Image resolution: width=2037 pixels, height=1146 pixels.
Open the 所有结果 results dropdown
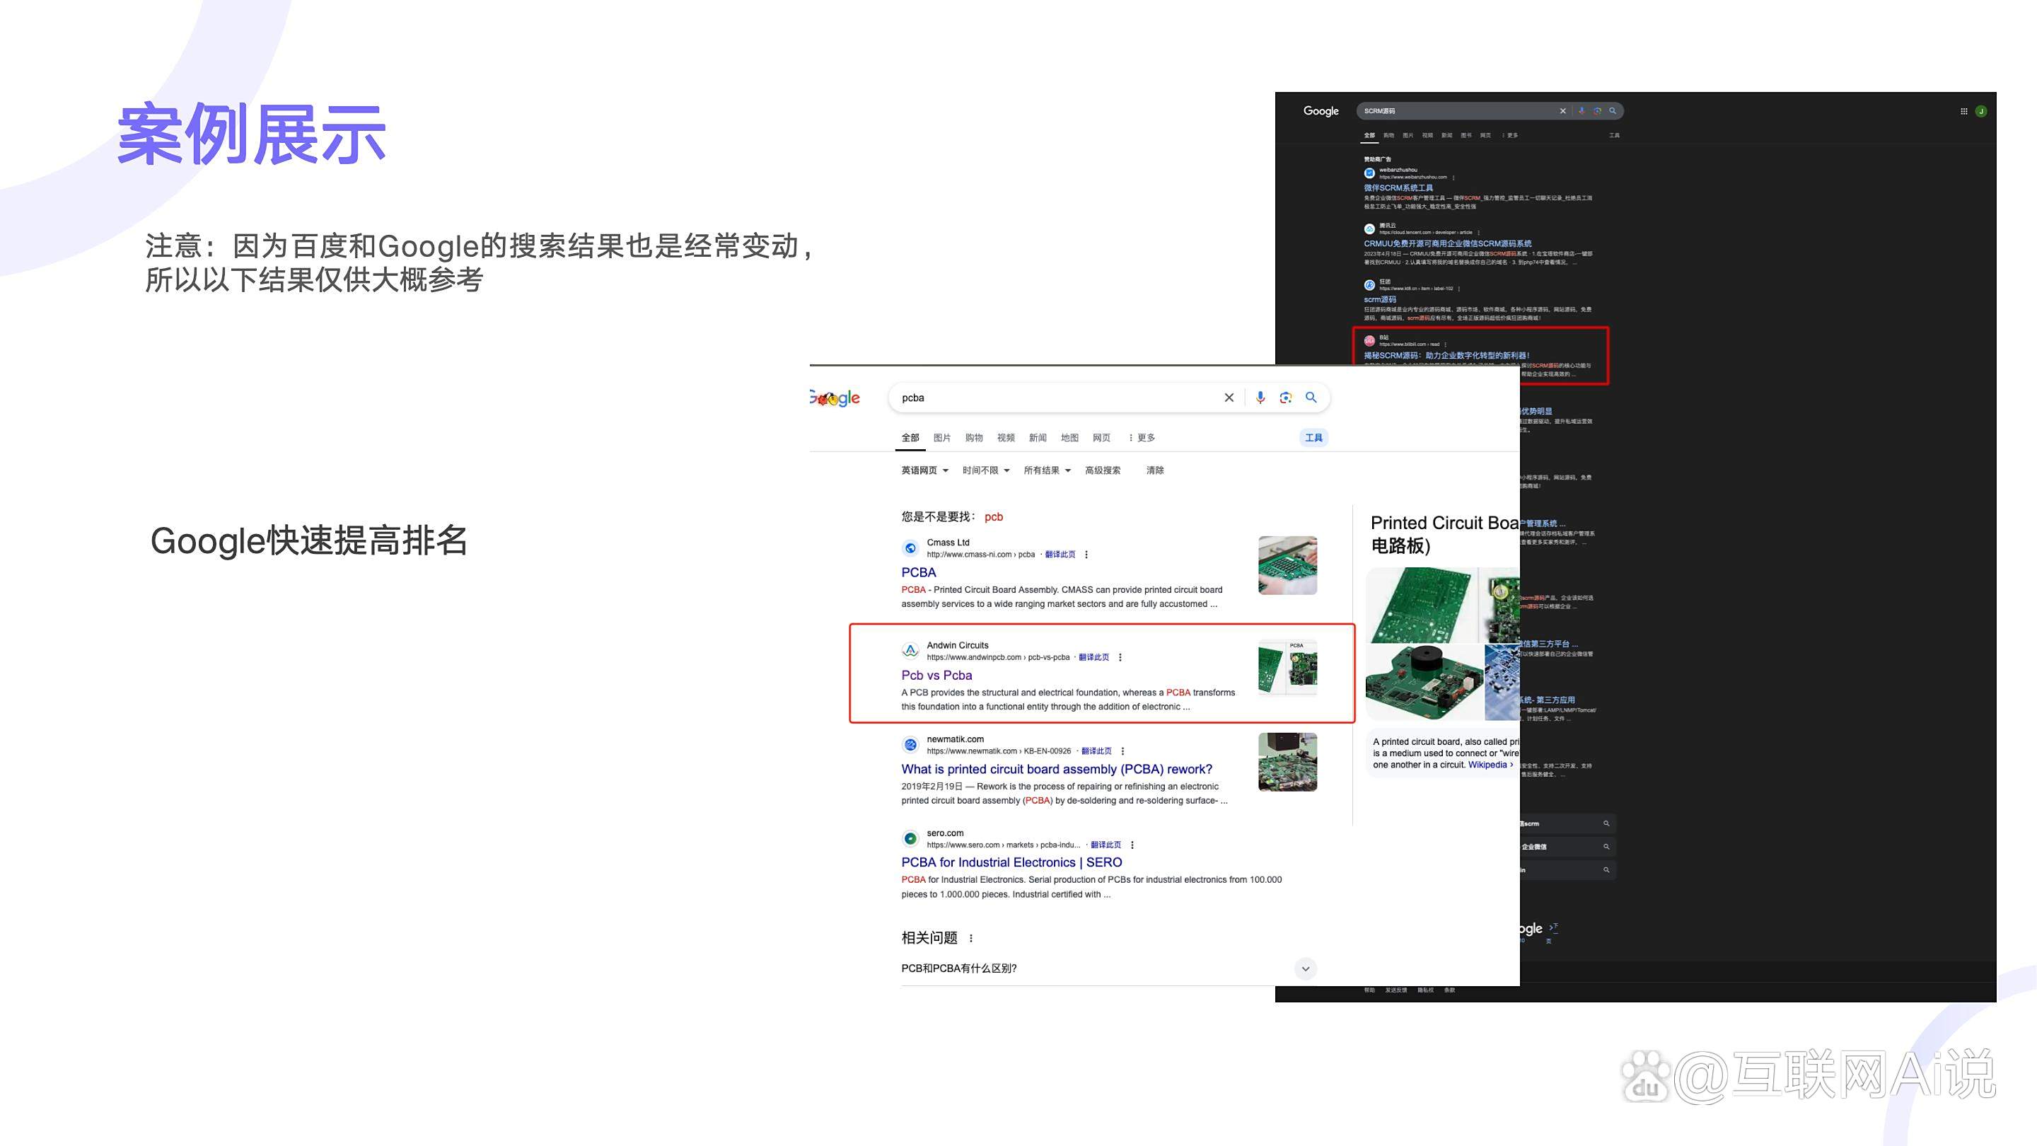1047,470
